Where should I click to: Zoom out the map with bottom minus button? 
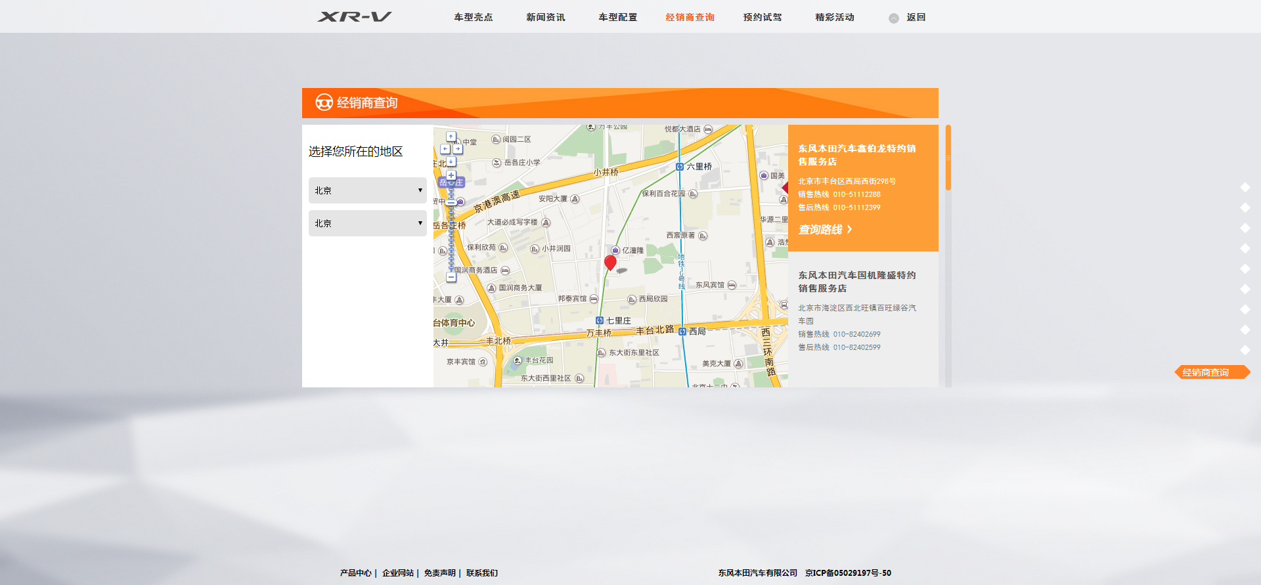click(451, 277)
